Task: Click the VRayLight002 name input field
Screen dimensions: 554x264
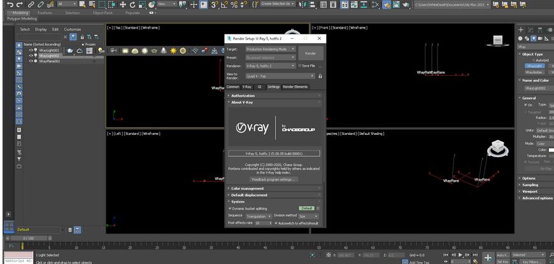Action: [539, 88]
